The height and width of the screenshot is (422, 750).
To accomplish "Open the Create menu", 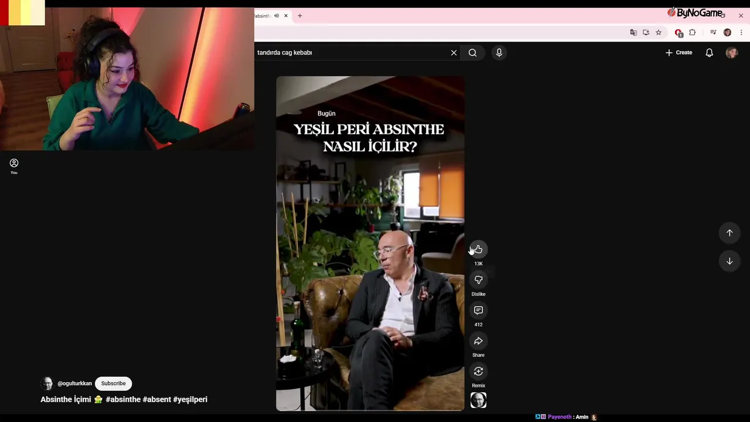I will 679,53.
